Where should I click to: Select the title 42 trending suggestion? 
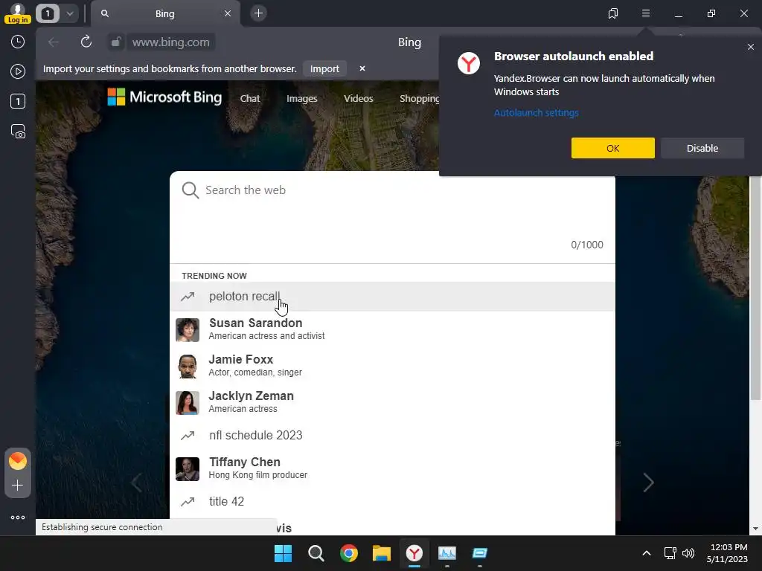[x=392, y=501]
